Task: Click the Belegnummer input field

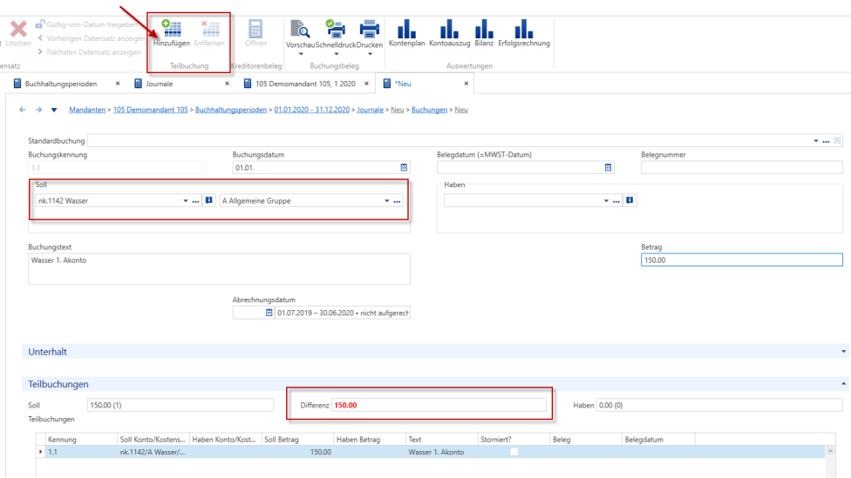Action: click(x=741, y=167)
